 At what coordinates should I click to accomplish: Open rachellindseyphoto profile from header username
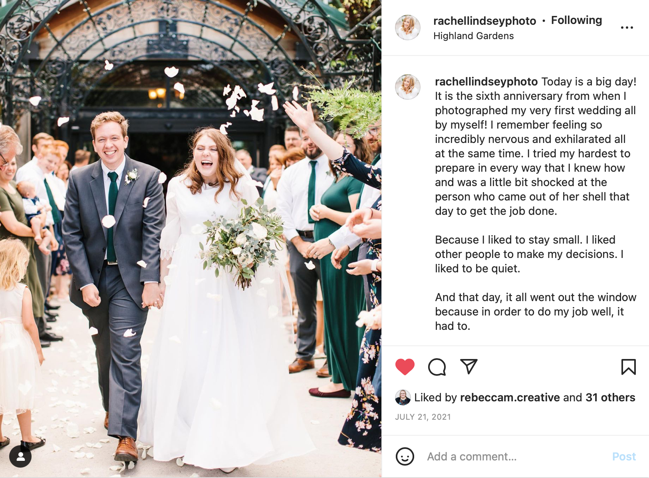click(484, 21)
